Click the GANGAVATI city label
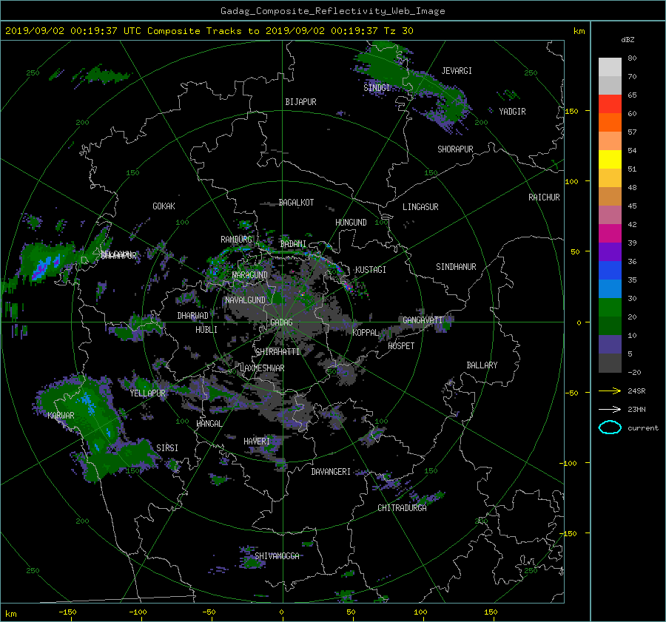This screenshot has width=666, height=622. [423, 320]
